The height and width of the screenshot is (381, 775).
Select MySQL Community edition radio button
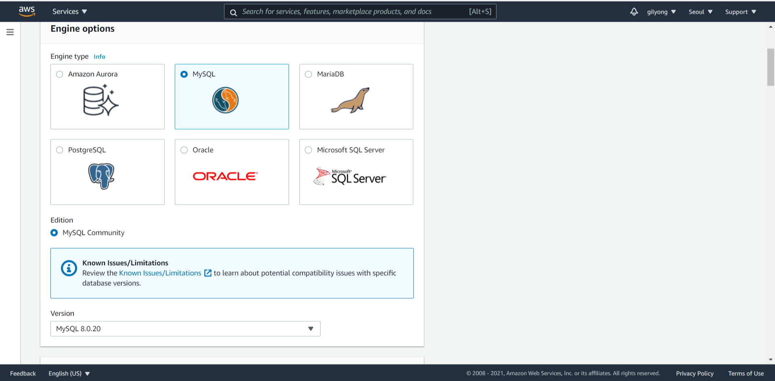coord(54,233)
